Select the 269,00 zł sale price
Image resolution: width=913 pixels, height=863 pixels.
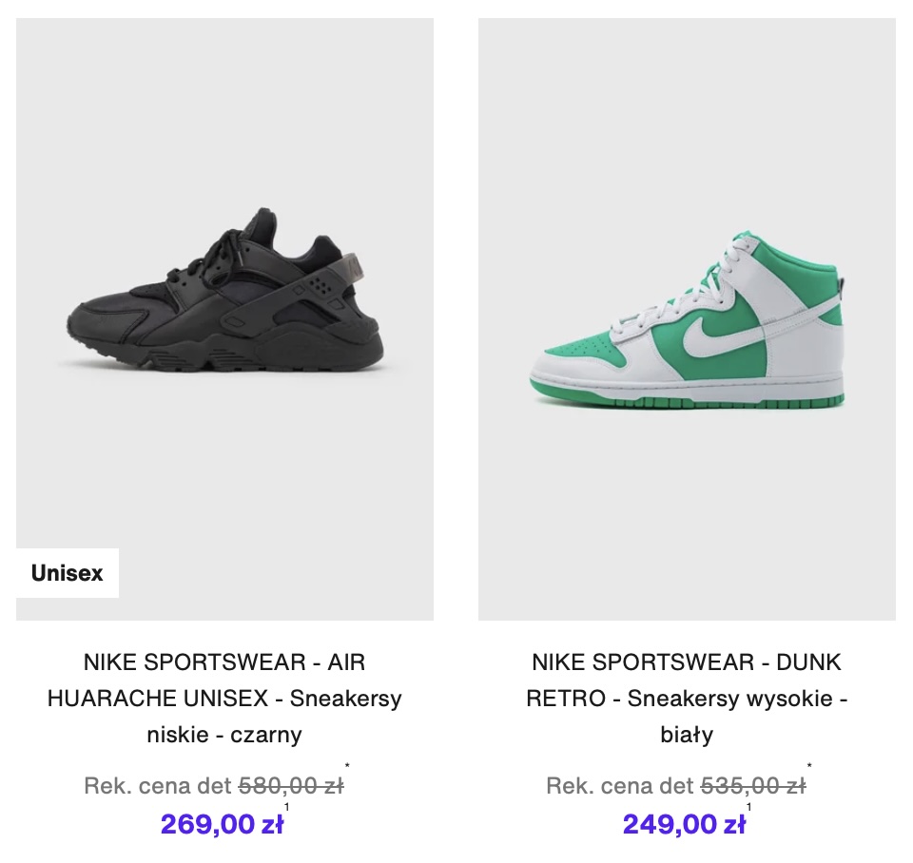(x=222, y=824)
